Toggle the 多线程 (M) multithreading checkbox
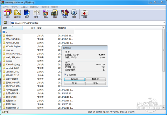Viewport: 167px width, 115px height. point(65,75)
